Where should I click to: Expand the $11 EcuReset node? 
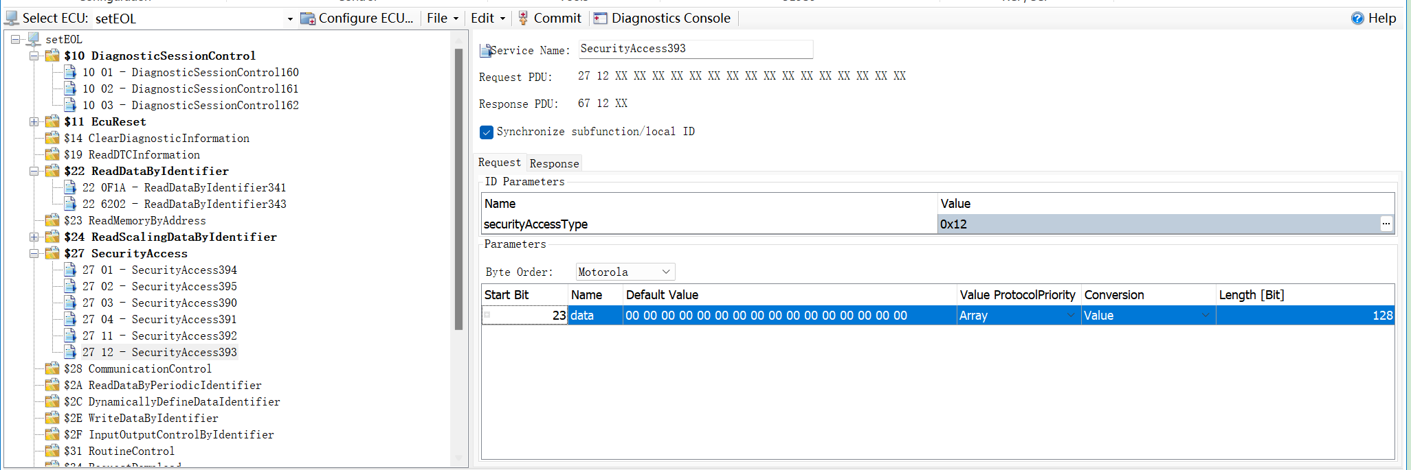pos(34,121)
